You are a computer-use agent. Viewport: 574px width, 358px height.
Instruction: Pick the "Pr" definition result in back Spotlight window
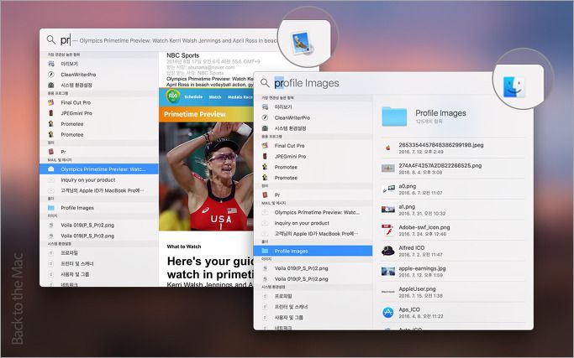click(99, 152)
